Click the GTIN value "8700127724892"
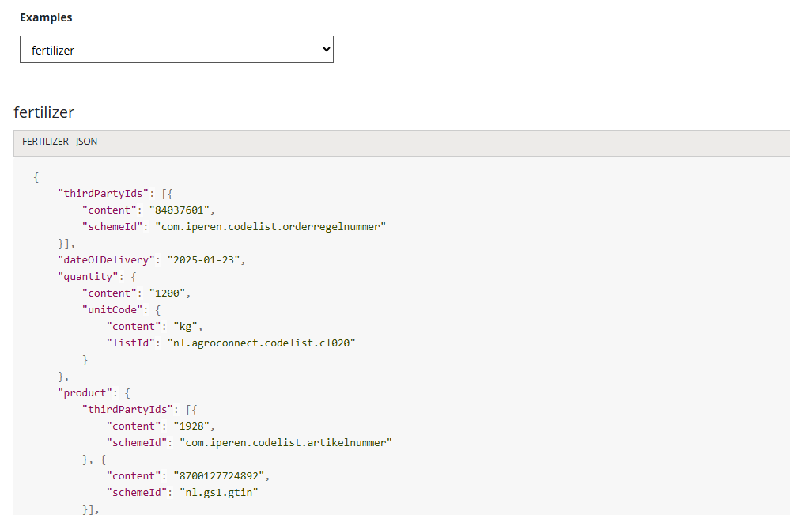790x515 pixels. (x=221, y=475)
